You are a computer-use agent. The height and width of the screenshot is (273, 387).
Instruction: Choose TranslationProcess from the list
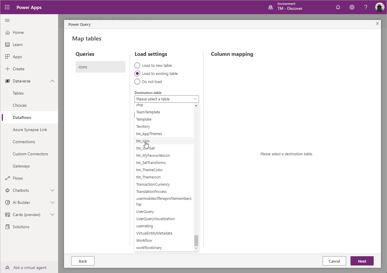[x=164, y=191]
